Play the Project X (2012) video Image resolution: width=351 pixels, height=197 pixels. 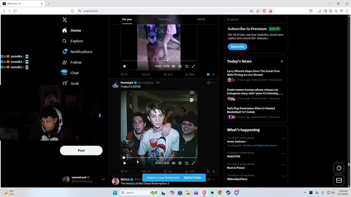click(125, 163)
